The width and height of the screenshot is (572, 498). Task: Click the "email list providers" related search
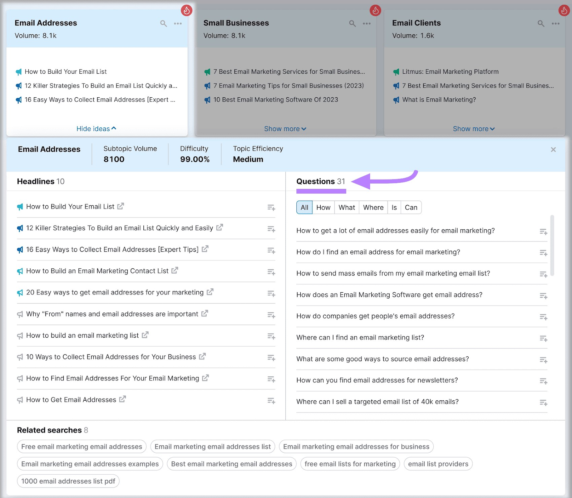pyautogui.click(x=438, y=464)
